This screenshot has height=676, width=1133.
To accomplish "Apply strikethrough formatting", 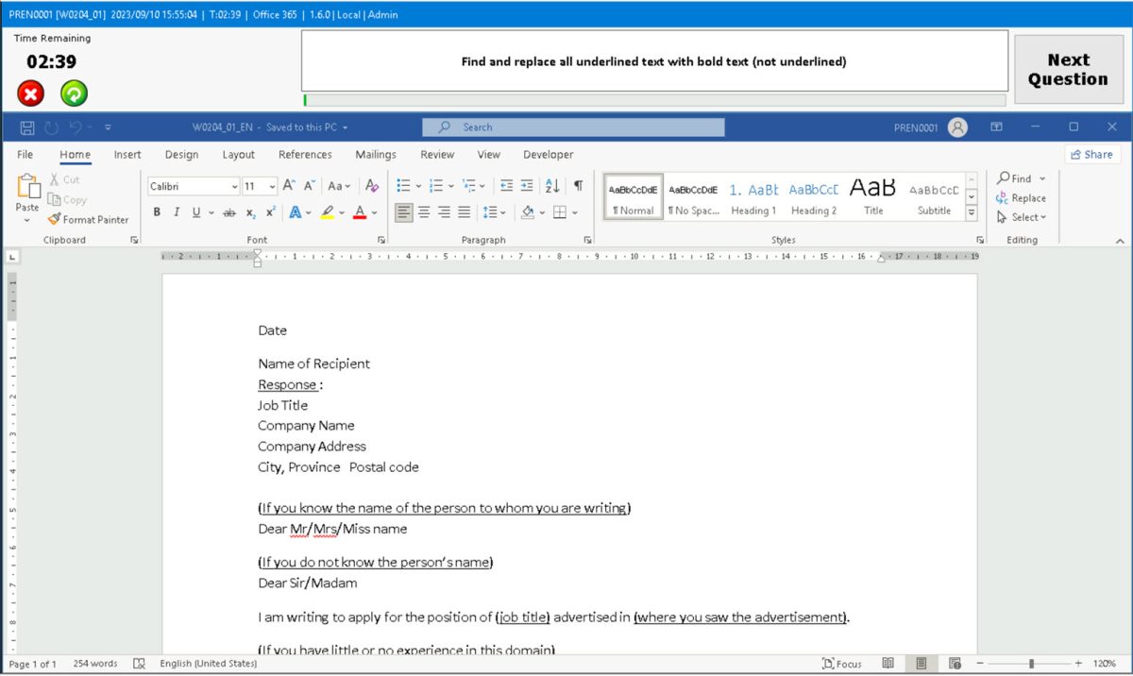I will pyautogui.click(x=228, y=213).
